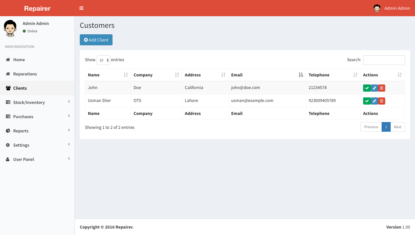Viewport: 415px width, 235px height.
Task: Click the Settings gear icon in the sidebar
Action: click(8, 145)
